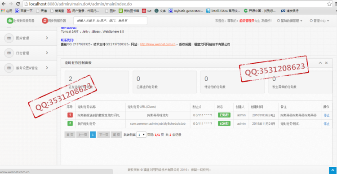Screen dimensions: 337x174
Task: Open the 跳转到第 page number dropdown
Action: click(x=142, y=135)
